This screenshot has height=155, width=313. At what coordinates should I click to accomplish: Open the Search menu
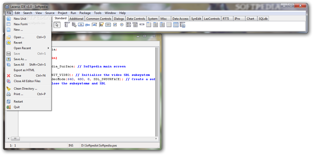[x=28, y=13]
